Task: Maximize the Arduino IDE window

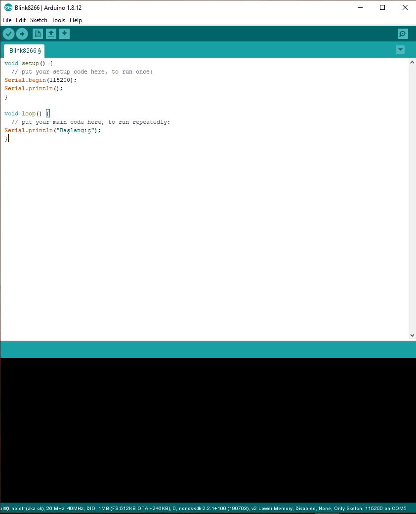Action: point(382,7)
